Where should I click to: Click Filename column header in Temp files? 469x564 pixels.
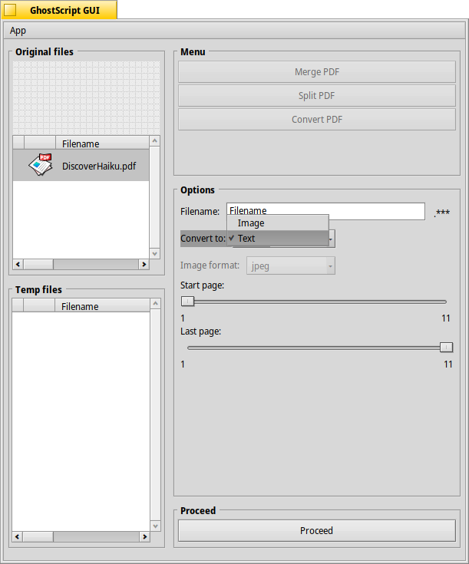[x=80, y=306]
